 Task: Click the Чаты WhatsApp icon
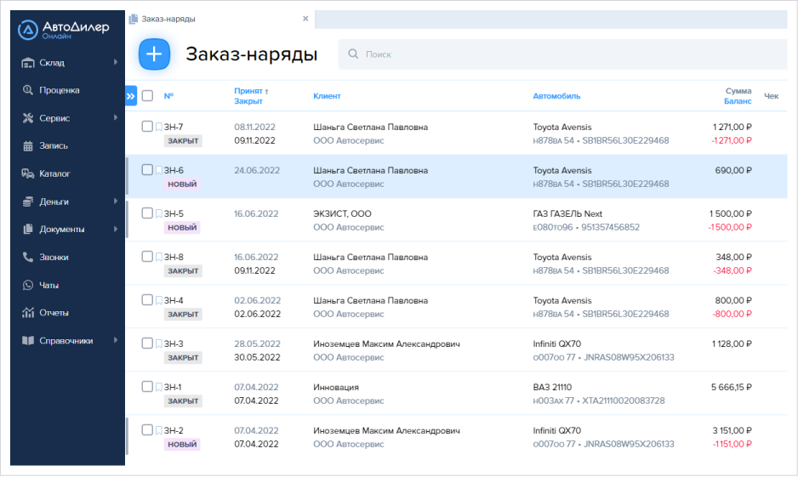pyautogui.click(x=28, y=285)
